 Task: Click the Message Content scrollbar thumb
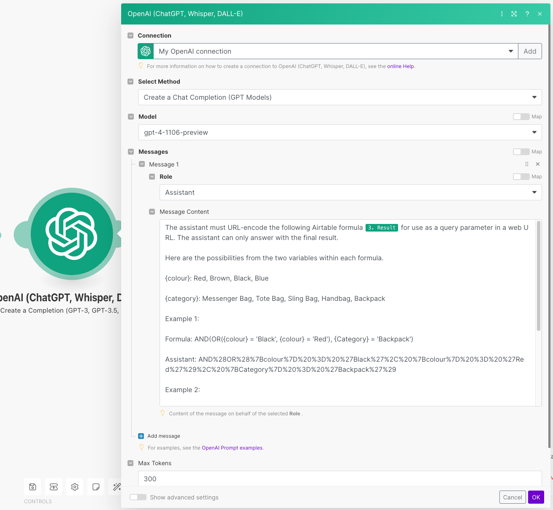(x=539, y=275)
